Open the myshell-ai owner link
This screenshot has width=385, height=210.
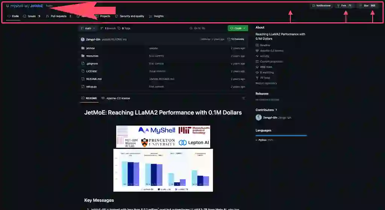click(19, 6)
